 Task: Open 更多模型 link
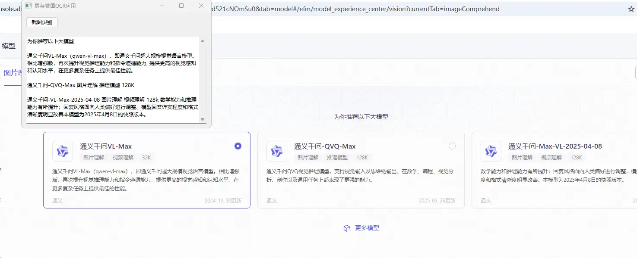(x=367, y=228)
